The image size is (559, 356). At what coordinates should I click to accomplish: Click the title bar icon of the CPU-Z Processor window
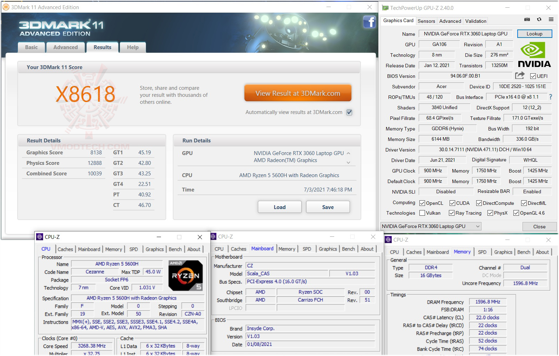[x=40, y=237]
